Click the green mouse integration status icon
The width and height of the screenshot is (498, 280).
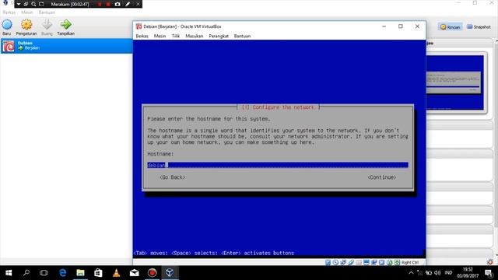tap(389, 263)
